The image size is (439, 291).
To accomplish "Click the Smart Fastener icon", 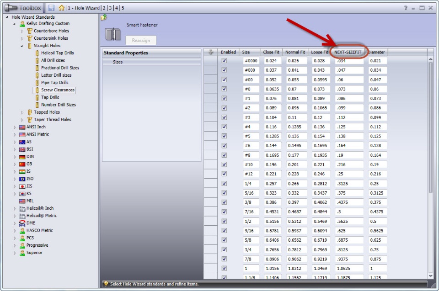I will click(x=113, y=34).
